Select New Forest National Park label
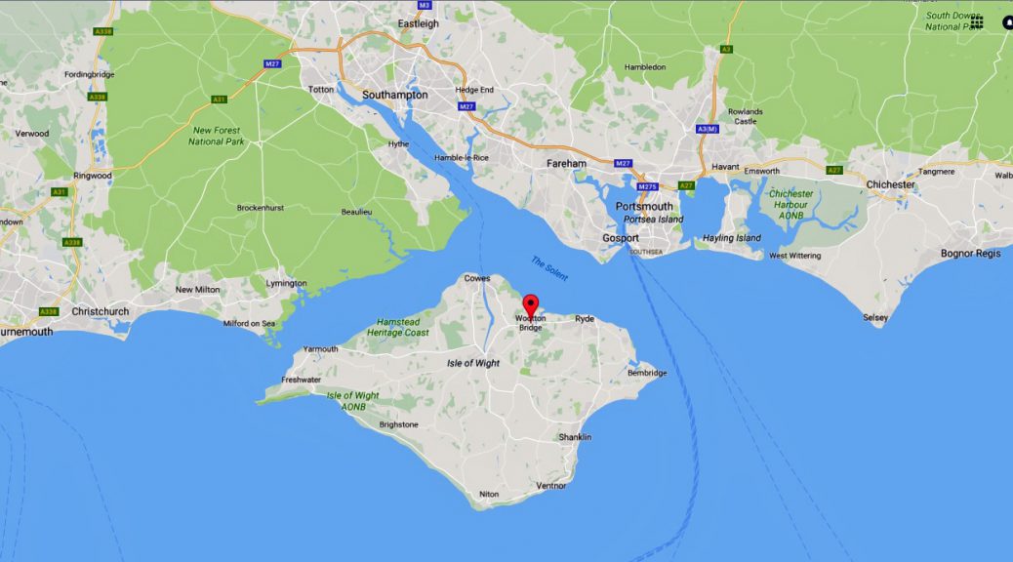Image resolution: width=1013 pixels, height=562 pixels. tap(217, 136)
